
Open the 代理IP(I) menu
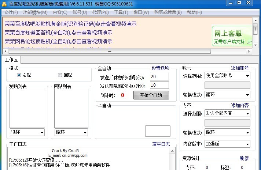(x=100, y=12)
